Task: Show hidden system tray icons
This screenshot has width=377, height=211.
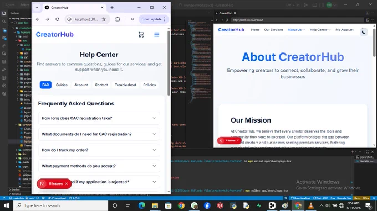Action: [x=321, y=205]
